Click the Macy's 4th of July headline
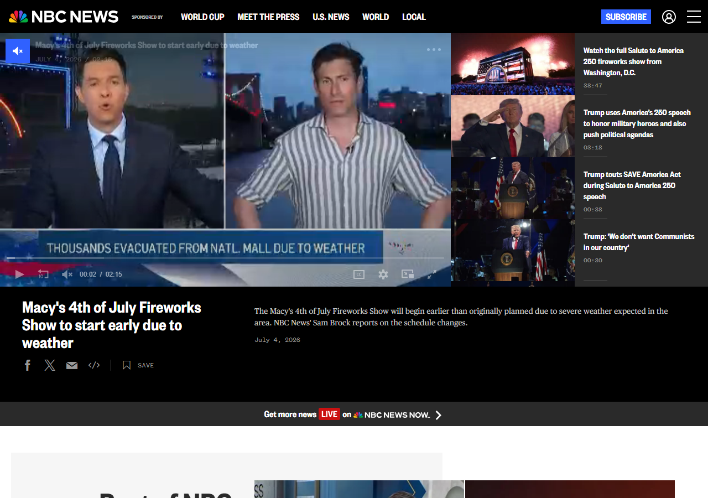Viewport: 708px width, 498px height. 111,325
